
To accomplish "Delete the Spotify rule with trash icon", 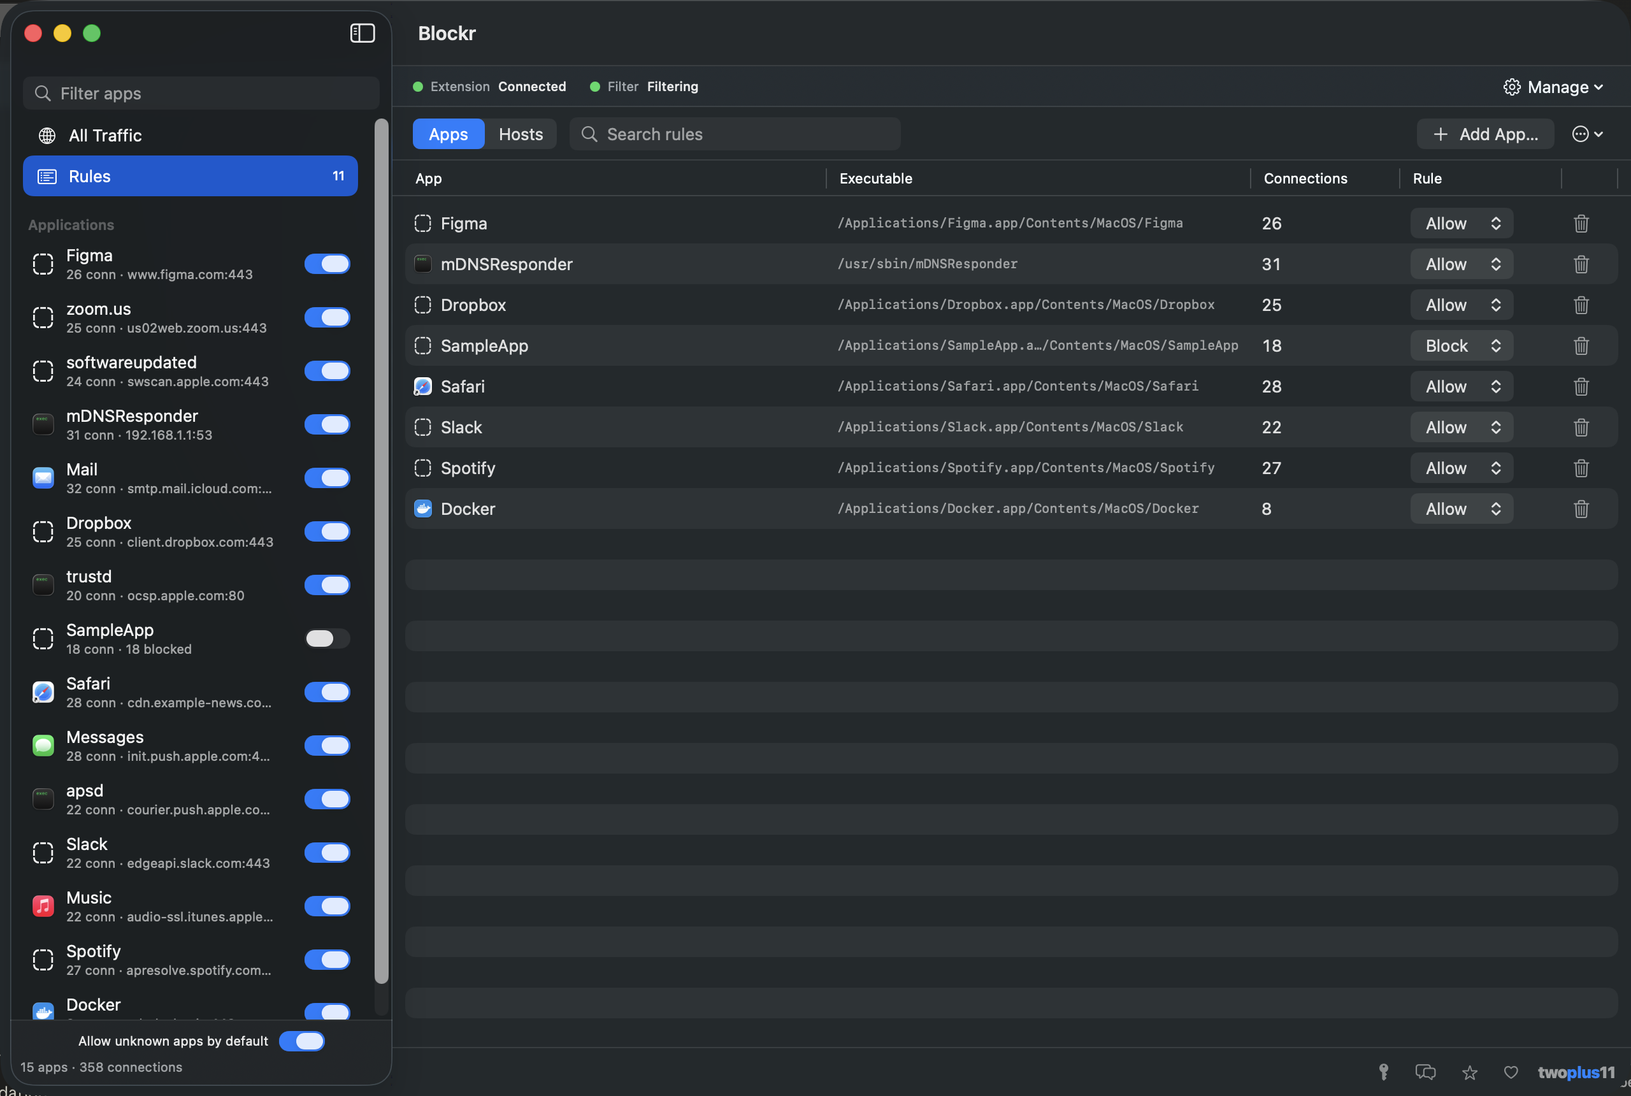I will [x=1581, y=468].
